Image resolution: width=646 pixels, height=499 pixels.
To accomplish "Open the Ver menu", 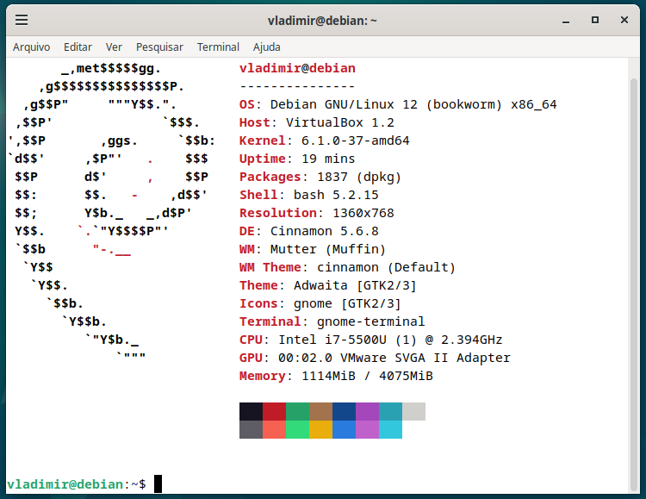I will click(x=114, y=47).
